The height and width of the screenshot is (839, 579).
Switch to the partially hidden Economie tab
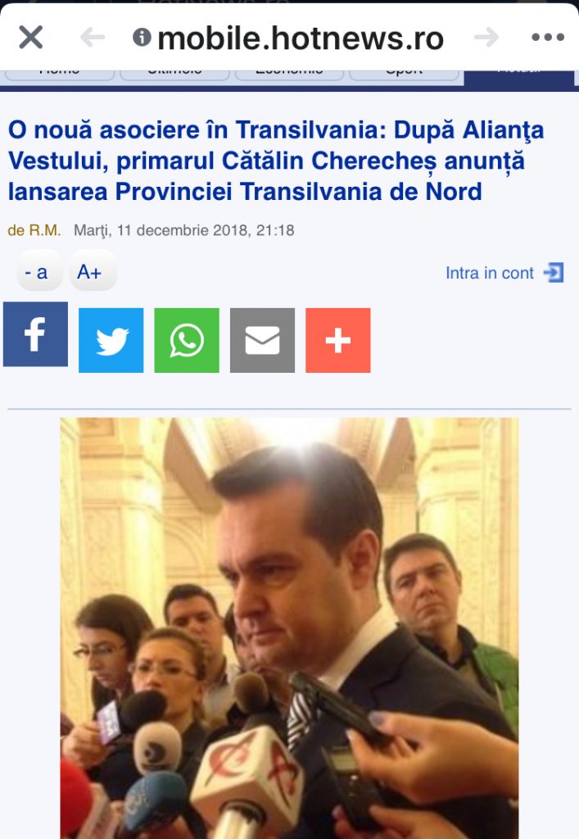[x=289, y=75]
